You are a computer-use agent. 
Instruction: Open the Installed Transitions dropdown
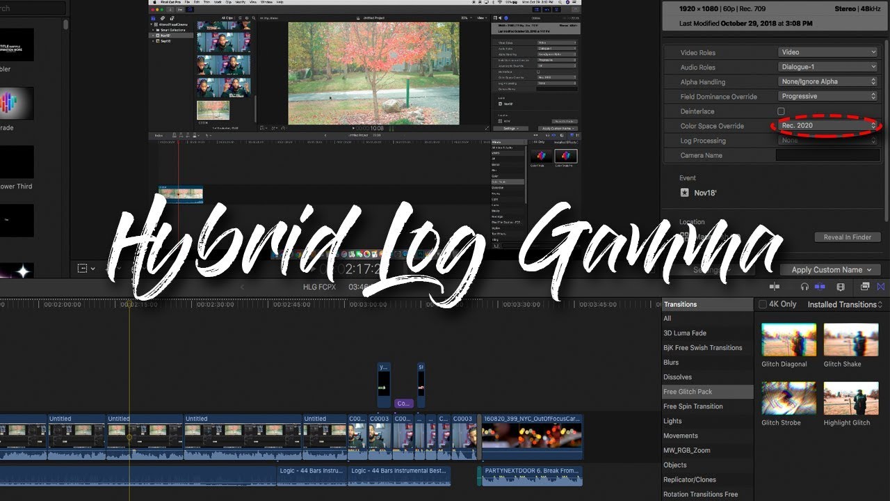845,305
